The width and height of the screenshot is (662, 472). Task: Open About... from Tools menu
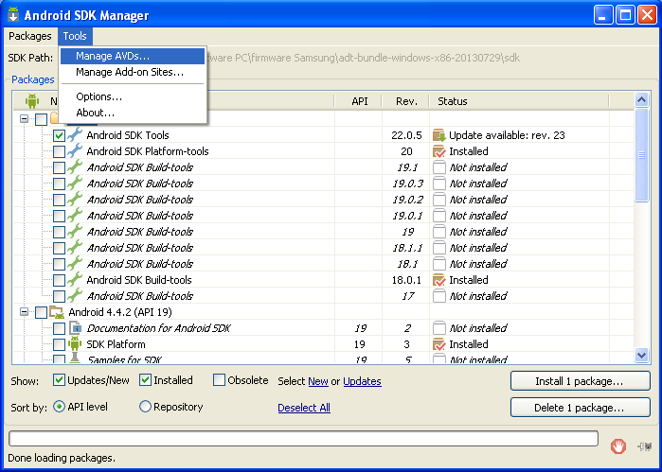[133, 113]
